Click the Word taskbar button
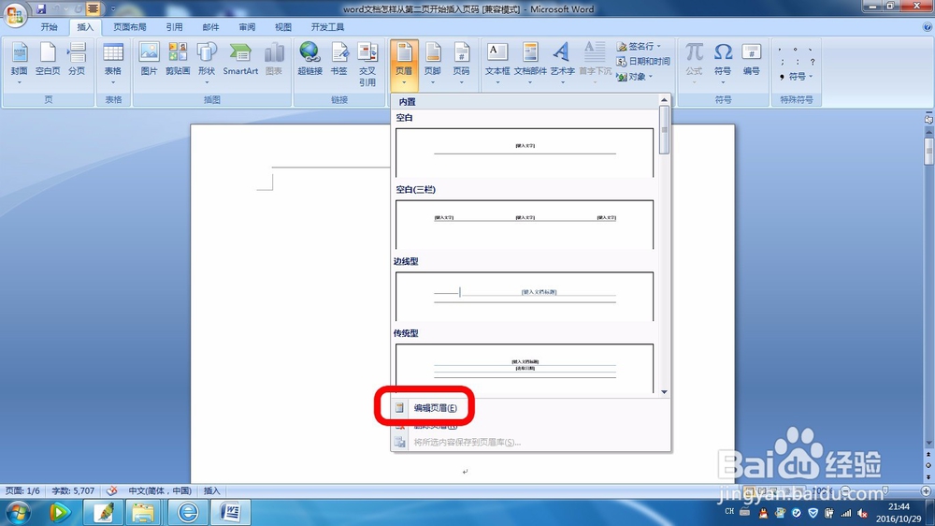The height and width of the screenshot is (526, 935). point(230,513)
